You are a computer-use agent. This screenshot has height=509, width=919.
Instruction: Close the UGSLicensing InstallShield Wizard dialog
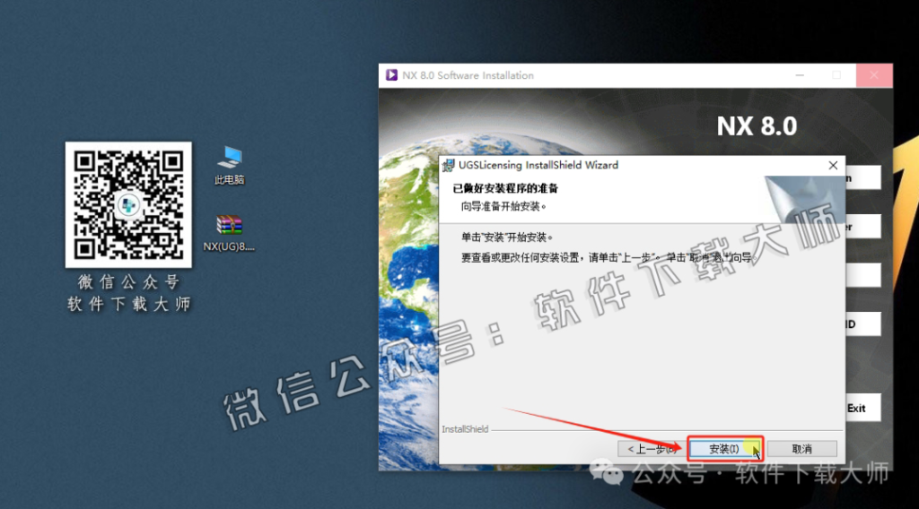pyautogui.click(x=833, y=166)
